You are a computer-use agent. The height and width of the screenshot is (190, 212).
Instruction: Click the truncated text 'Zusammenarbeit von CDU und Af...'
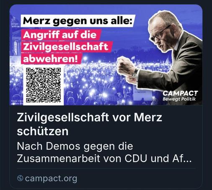point(104,158)
